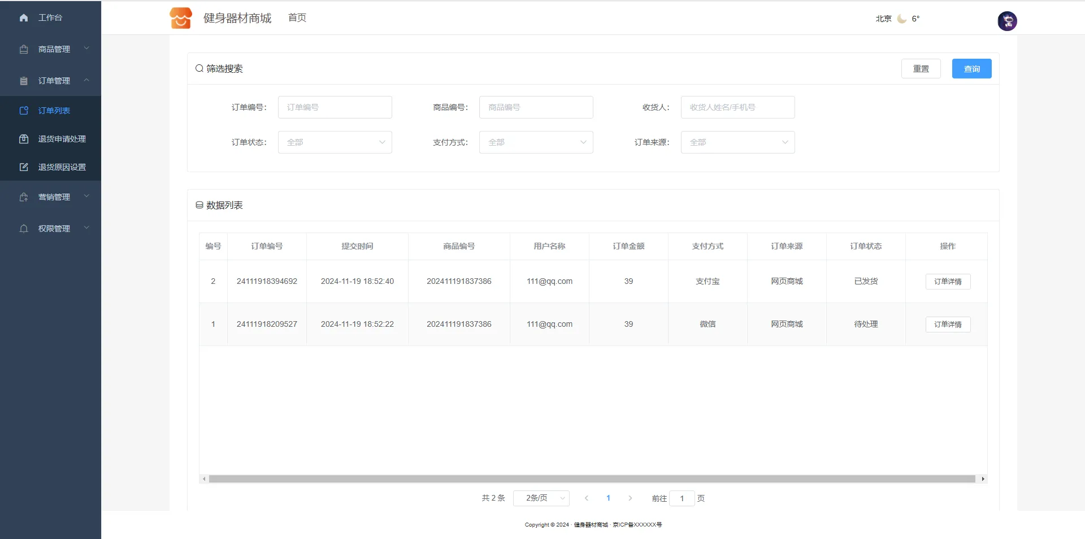1085x539 pixels.
Task: Click the 权限管理 bell icon
Action: [x=24, y=229]
